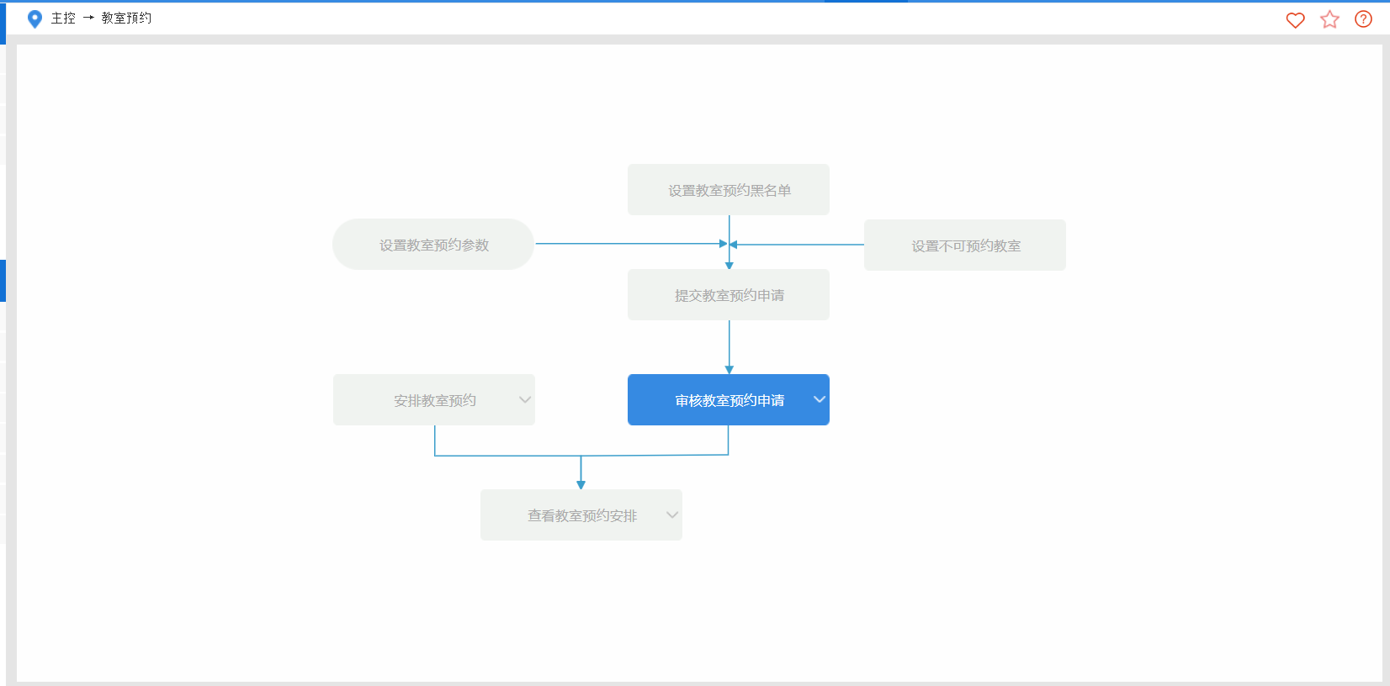
Task: Open 提交教室预约申请 node
Action: click(x=729, y=295)
